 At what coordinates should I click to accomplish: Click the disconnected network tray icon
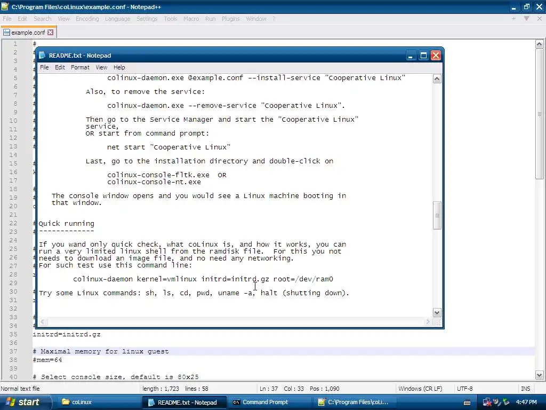487,403
